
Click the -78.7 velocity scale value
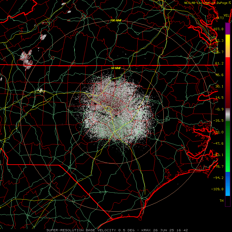click(x=219, y=166)
